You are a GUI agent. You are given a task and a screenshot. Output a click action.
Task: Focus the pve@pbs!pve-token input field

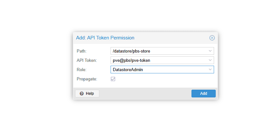pos(159,60)
